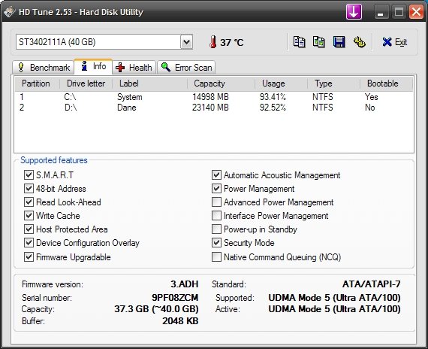Click firmware version value 3.ADH
428x349 pixels.
click(185, 284)
